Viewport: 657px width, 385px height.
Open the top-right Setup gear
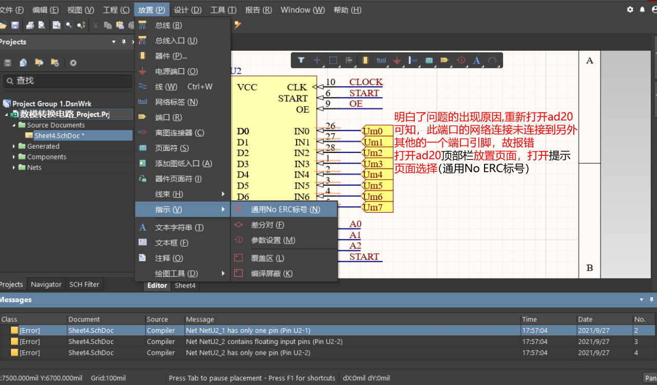coord(630,10)
